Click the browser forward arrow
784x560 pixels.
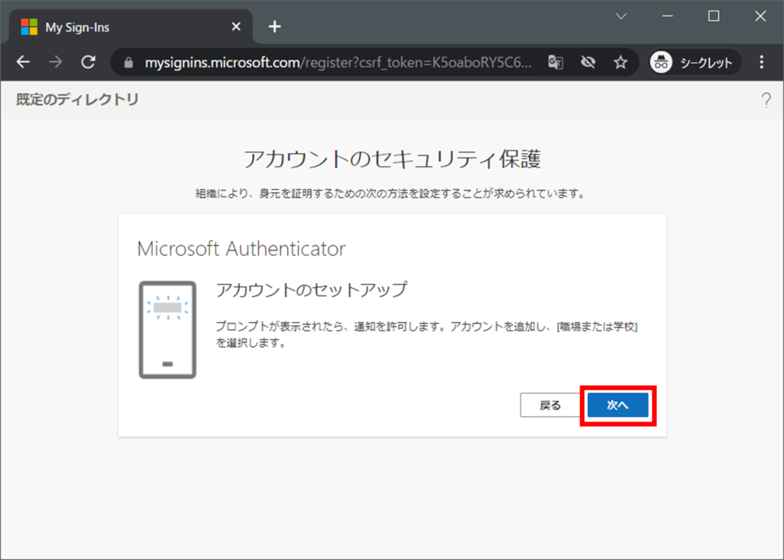click(x=55, y=62)
